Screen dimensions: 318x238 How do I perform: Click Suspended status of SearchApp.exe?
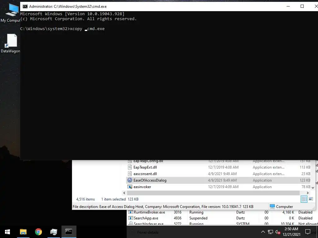point(198,218)
